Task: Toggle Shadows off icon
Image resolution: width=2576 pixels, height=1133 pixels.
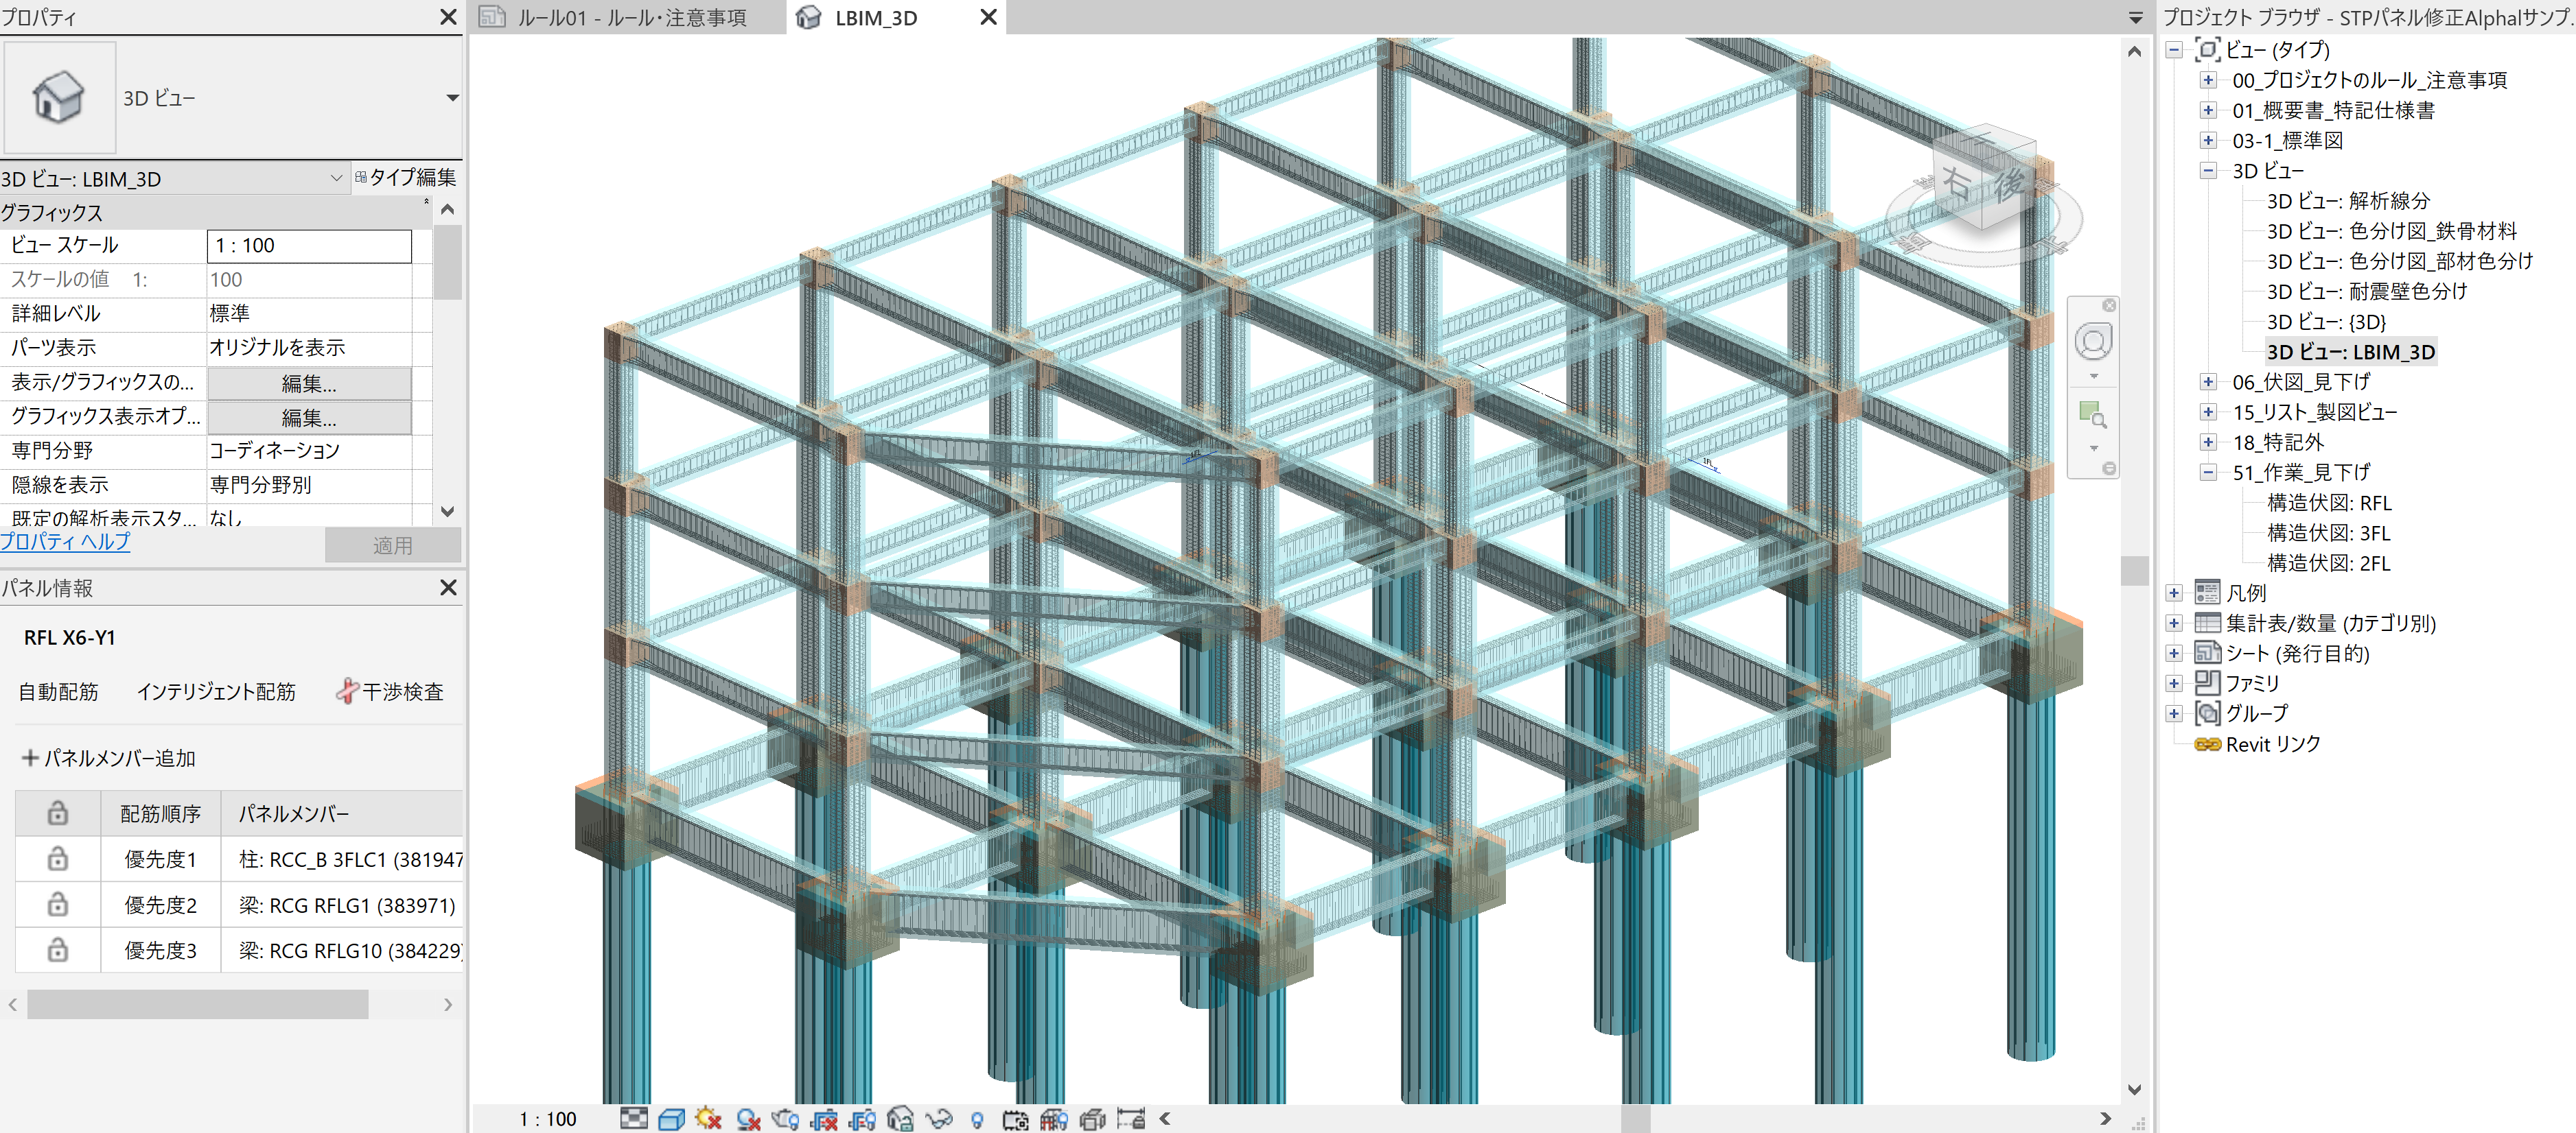Action: click(x=748, y=1118)
